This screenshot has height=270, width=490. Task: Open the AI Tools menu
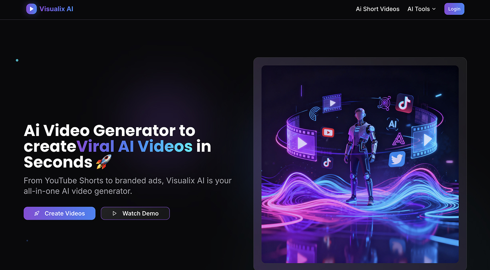pos(422,9)
